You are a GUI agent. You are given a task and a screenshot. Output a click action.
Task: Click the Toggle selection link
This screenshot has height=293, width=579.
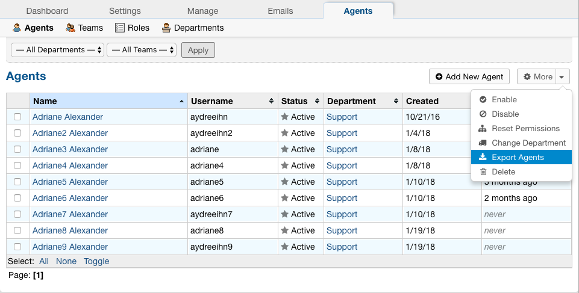click(96, 261)
